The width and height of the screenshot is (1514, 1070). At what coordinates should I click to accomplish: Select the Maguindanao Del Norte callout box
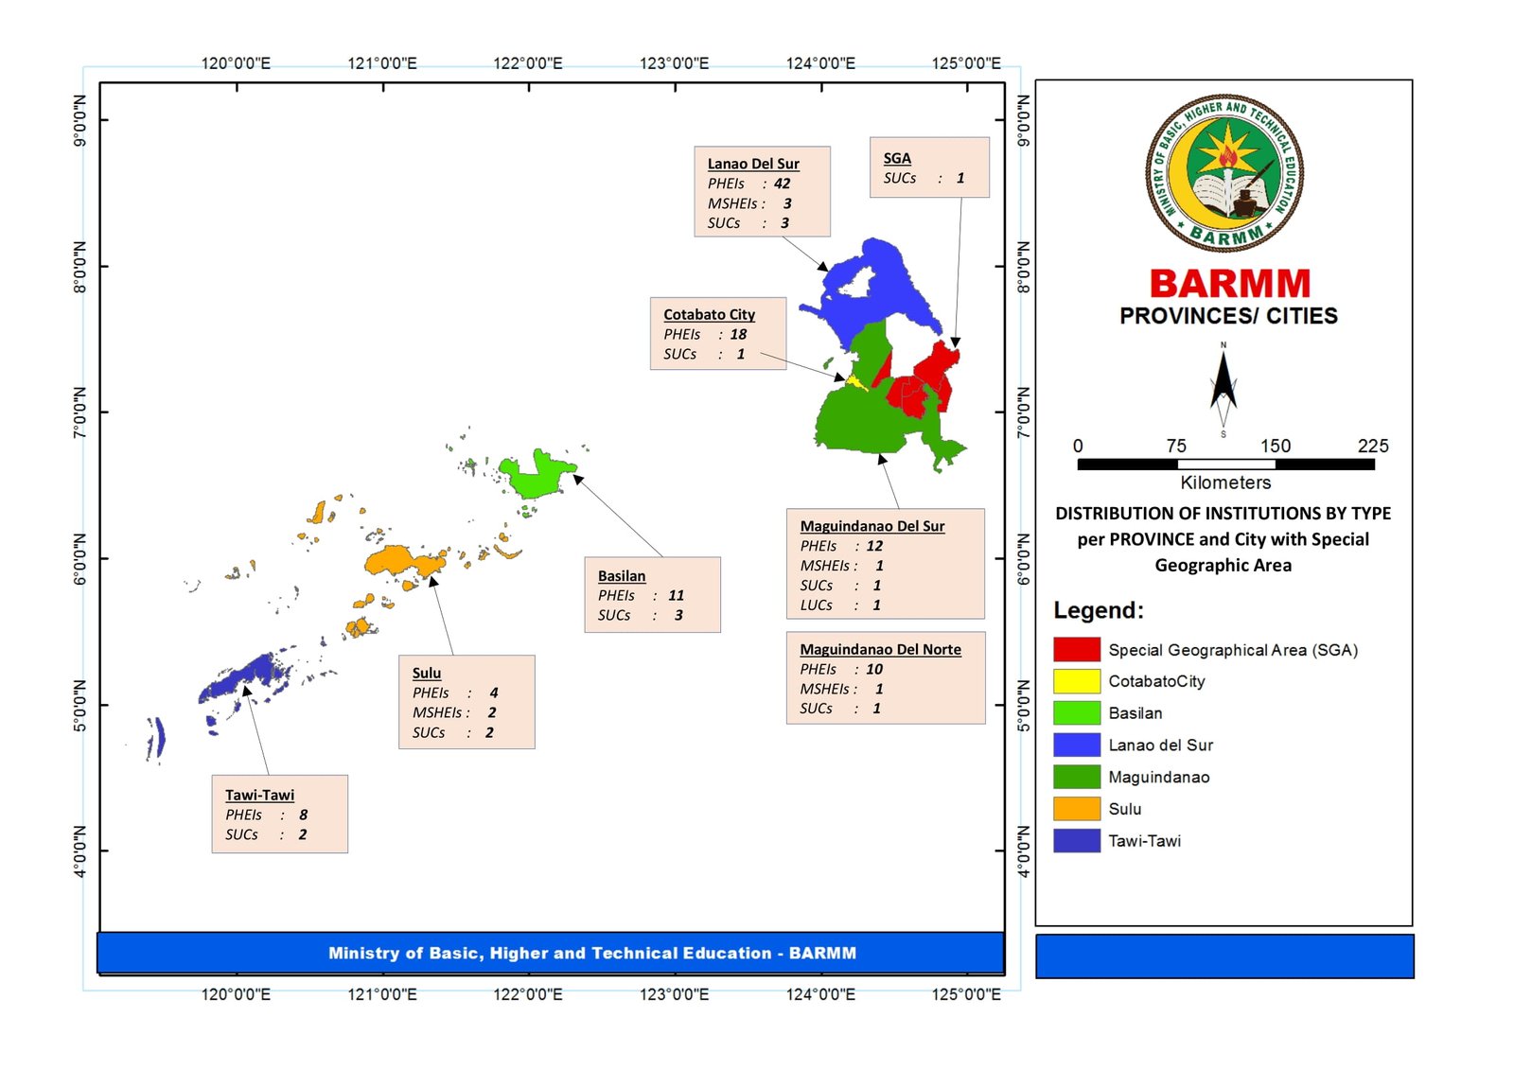pyautogui.click(x=885, y=678)
